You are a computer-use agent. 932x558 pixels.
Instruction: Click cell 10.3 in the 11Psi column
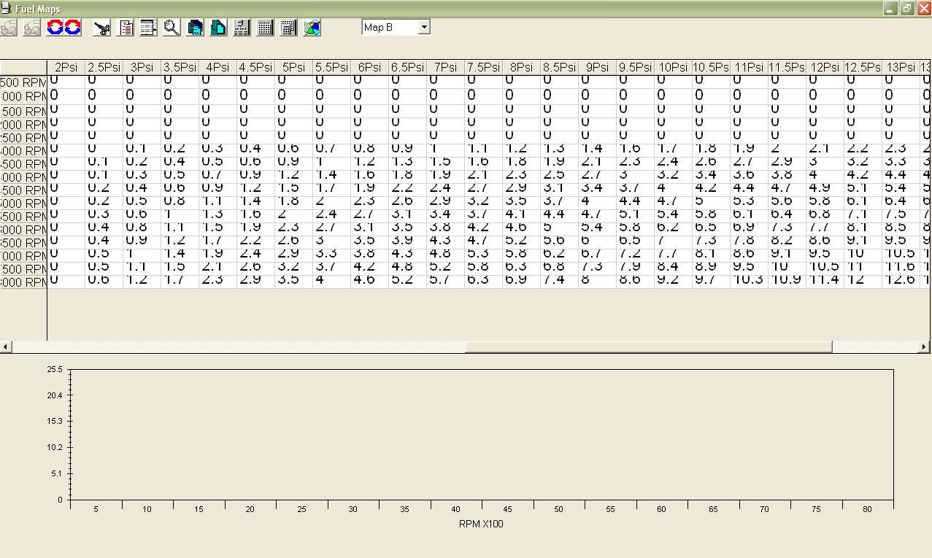[x=750, y=281]
